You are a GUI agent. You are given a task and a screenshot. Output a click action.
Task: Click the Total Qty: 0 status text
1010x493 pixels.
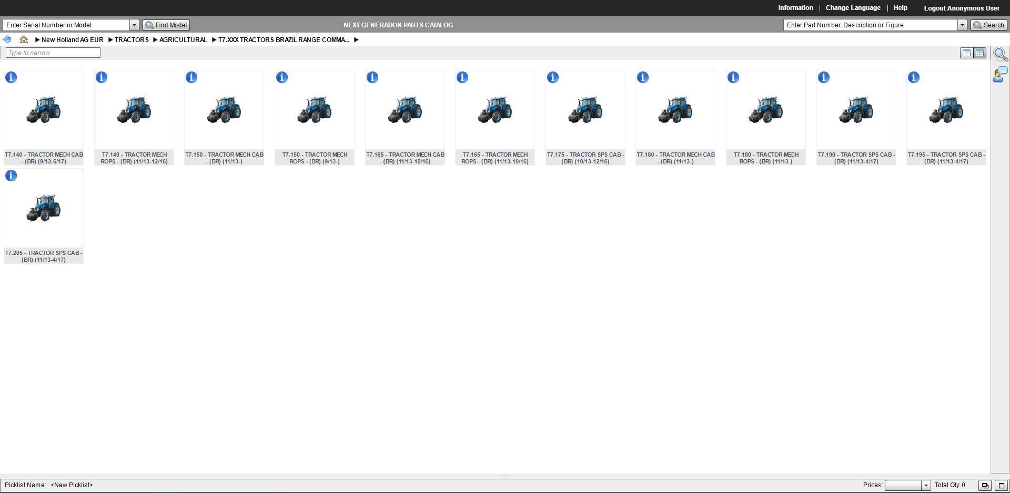tap(950, 485)
